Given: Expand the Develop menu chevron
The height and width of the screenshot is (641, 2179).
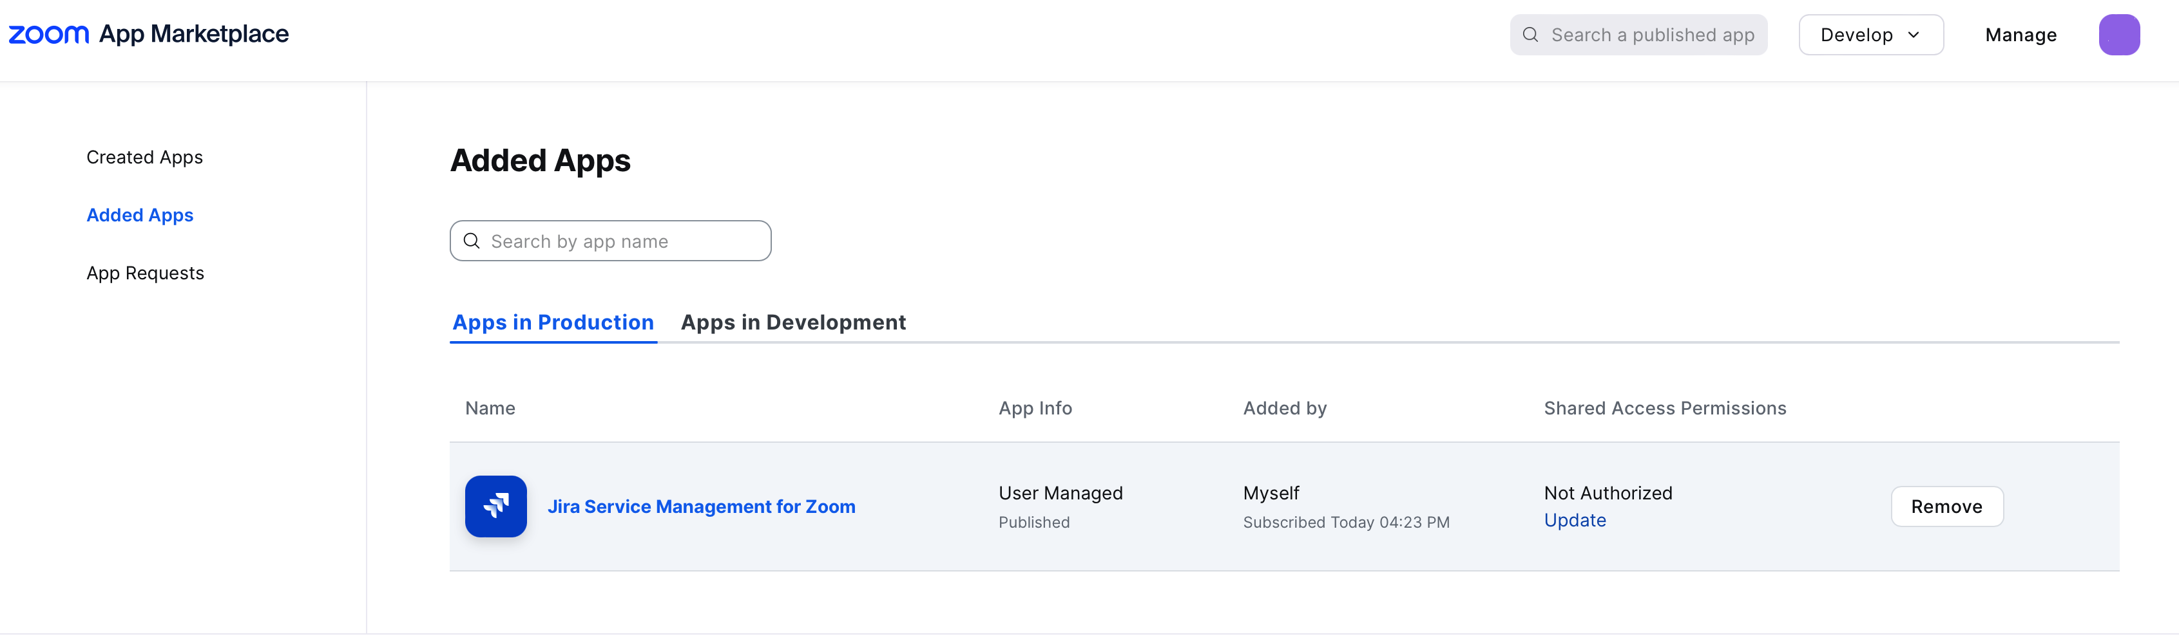Looking at the screenshot, I should click(1914, 35).
